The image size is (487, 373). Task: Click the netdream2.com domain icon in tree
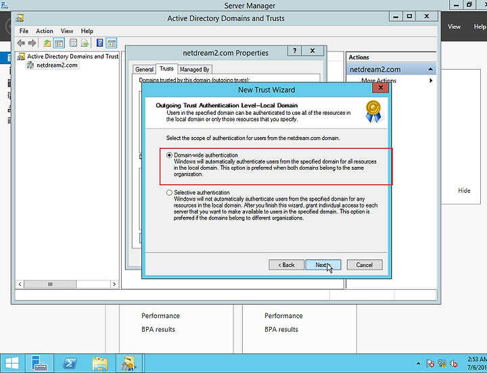[30, 65]
